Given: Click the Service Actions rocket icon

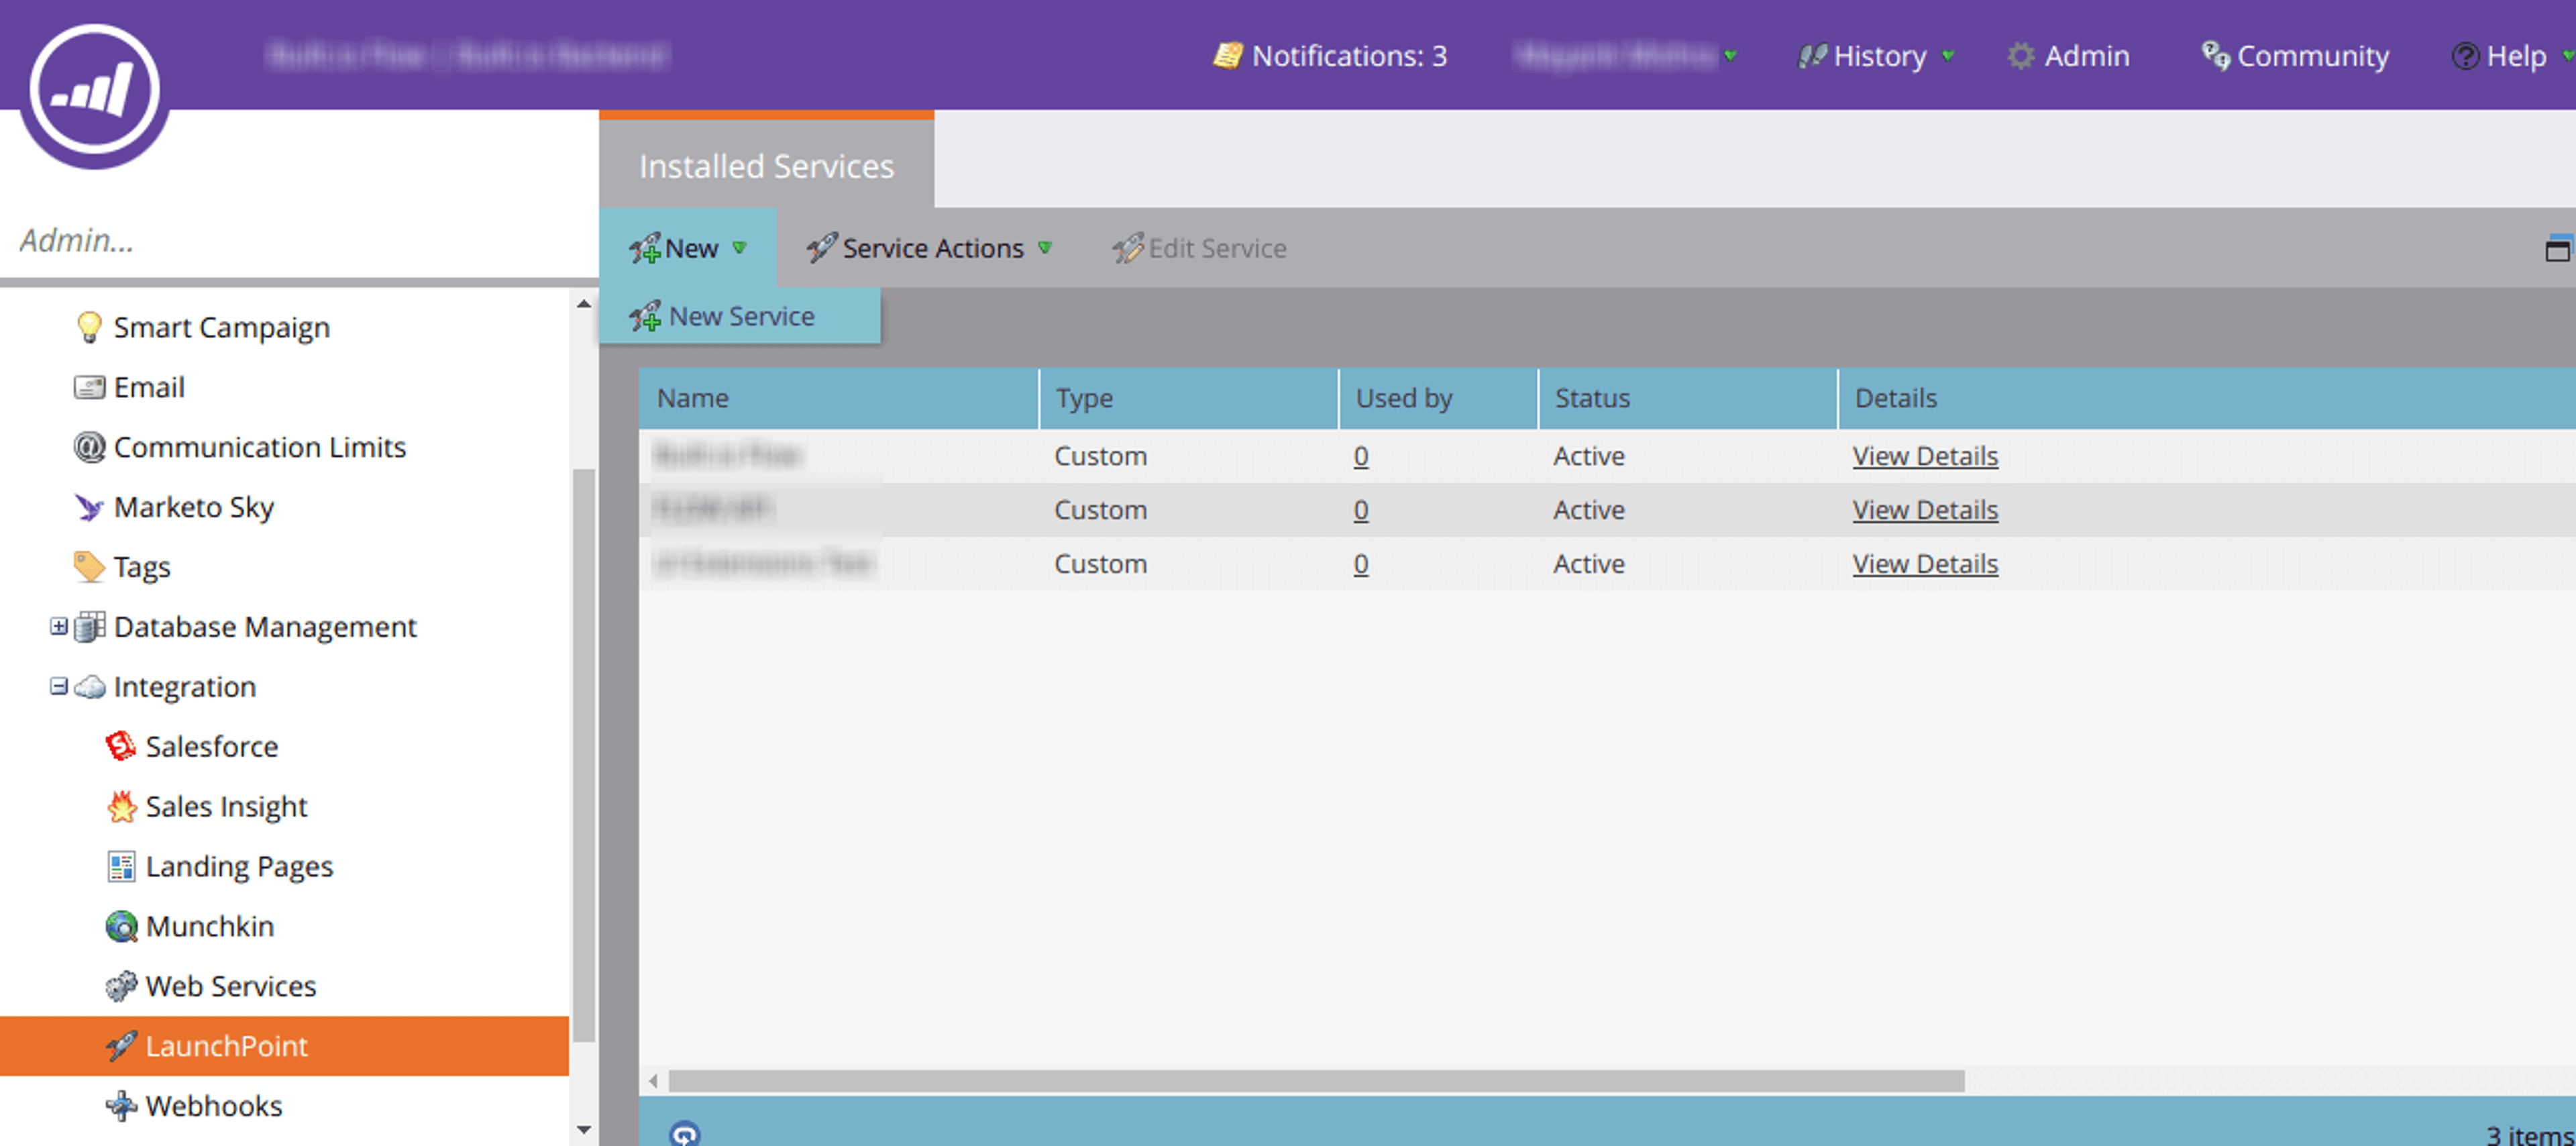Looking at the screenshot, I should tap(821, 248).
